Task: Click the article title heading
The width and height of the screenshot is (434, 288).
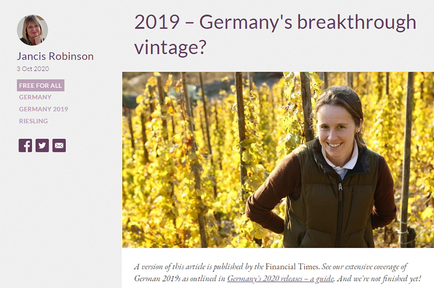Action: (x=275, y=34)
